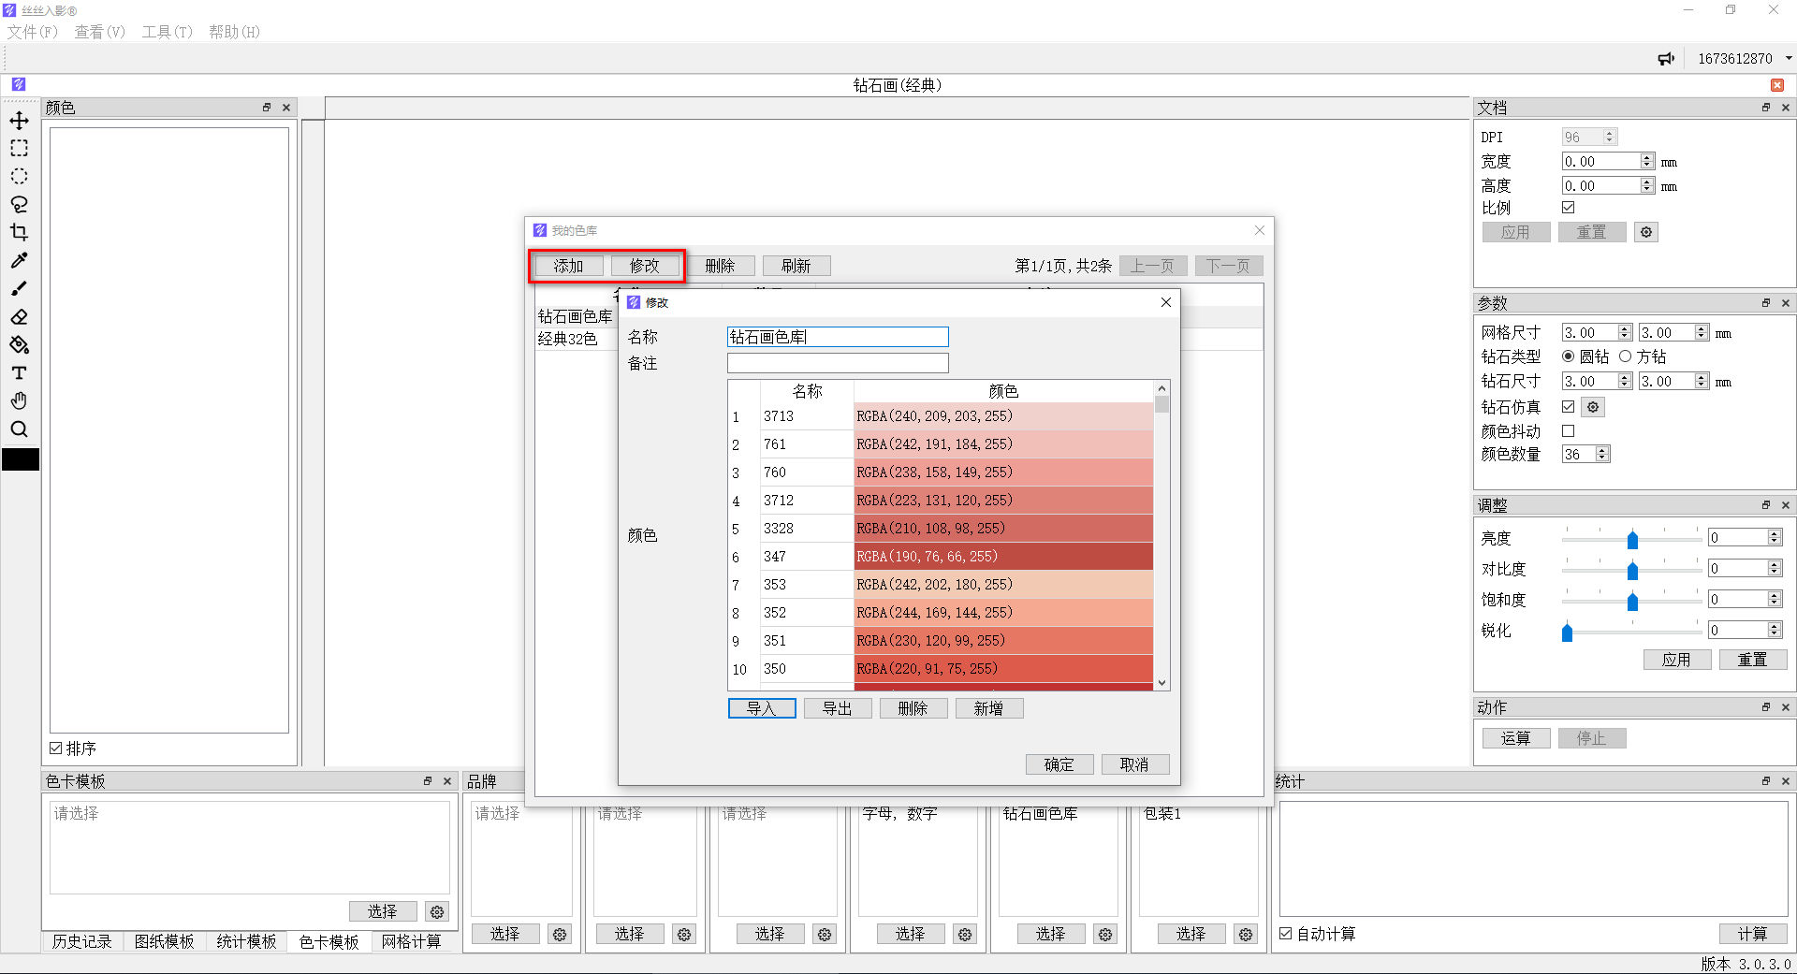
Task: Choose the Crop tool
Action: [x=19, y=233]
